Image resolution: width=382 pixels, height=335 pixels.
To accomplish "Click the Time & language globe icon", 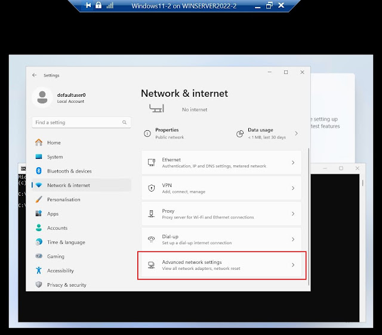I will pyautogui.click(x=39, y=242).
